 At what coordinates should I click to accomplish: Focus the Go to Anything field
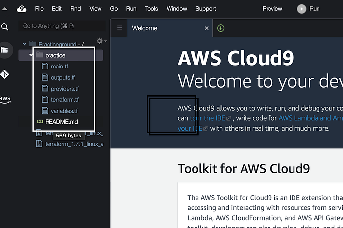click(x=62, y=26)
